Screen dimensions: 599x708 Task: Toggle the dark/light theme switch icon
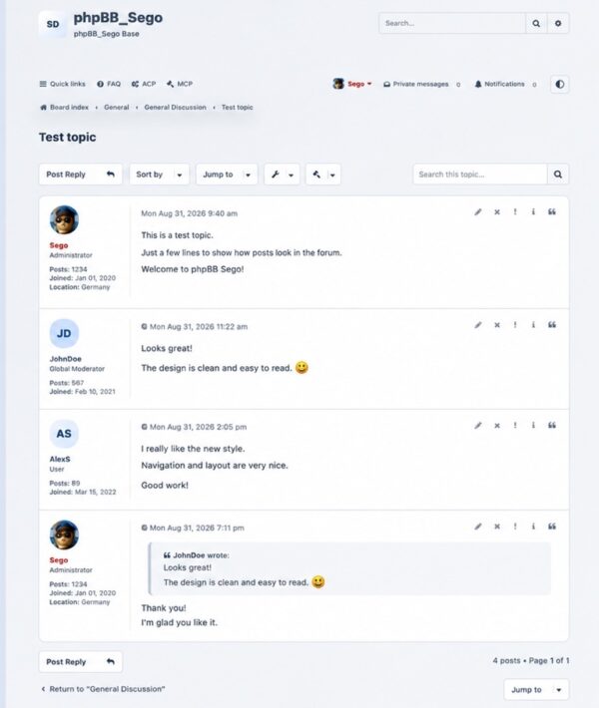[560, 85]
